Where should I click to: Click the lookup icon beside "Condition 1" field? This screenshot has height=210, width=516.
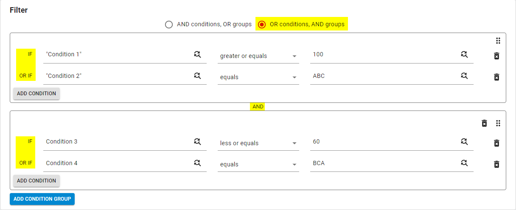[x=197, y=54]
